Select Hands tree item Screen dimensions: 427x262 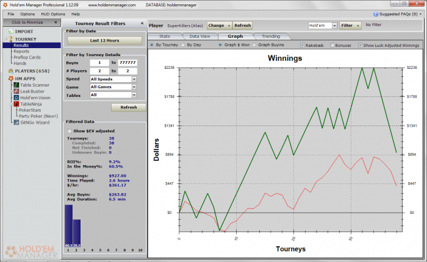tap(20, 63)
